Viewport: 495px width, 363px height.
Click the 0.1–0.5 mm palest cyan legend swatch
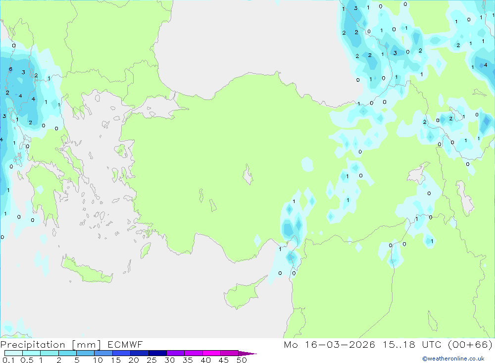13,353
